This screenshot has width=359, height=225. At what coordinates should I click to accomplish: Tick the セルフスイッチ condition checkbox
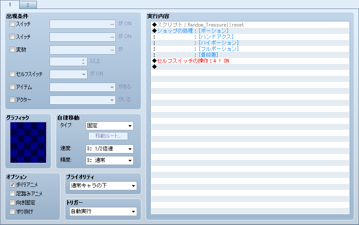pos(12,74)
